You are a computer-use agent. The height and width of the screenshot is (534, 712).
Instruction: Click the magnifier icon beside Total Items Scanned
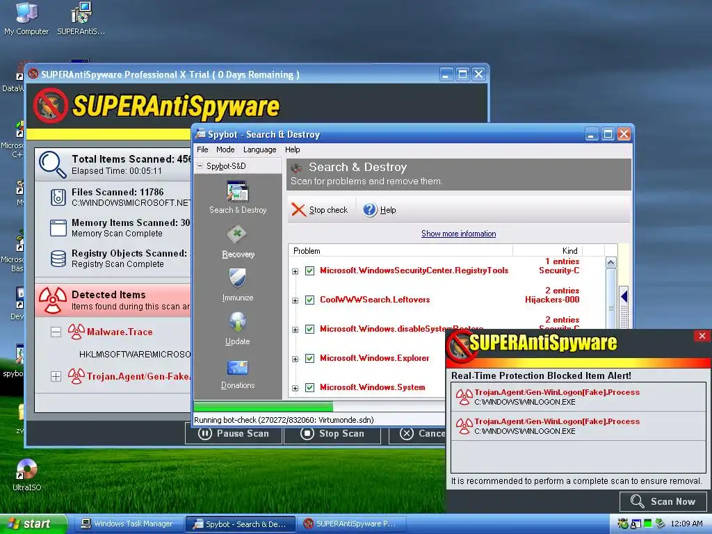click(53, 164)
